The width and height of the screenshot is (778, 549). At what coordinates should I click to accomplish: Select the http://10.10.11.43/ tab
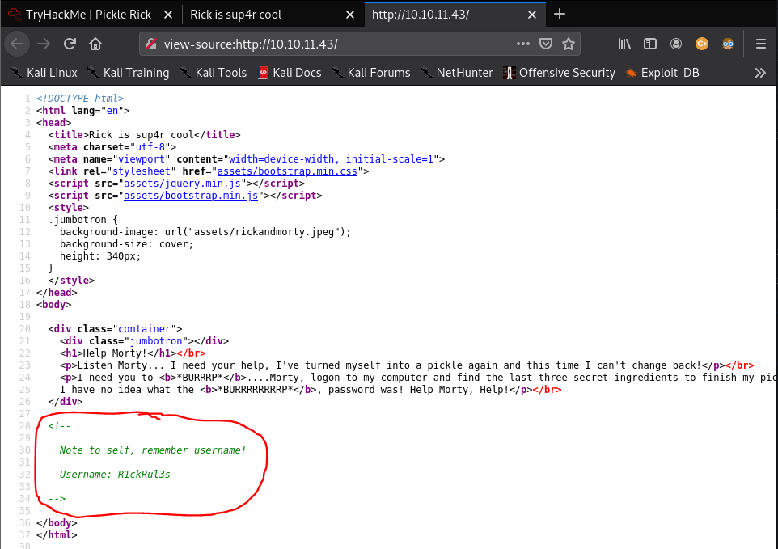[x=455, y=15]
